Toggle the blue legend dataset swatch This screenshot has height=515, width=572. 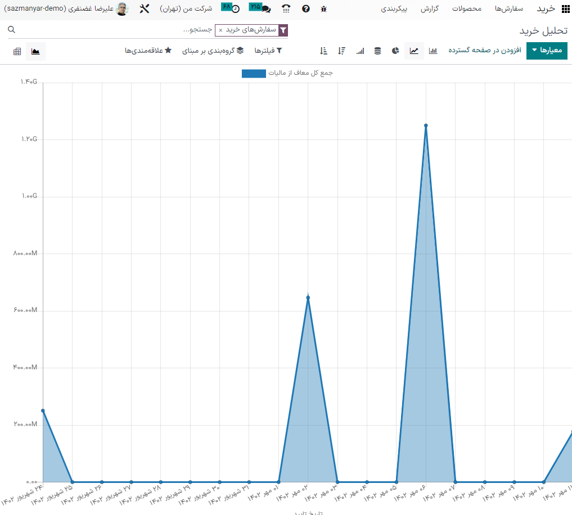pyautogui.click(x=254, y=73)
